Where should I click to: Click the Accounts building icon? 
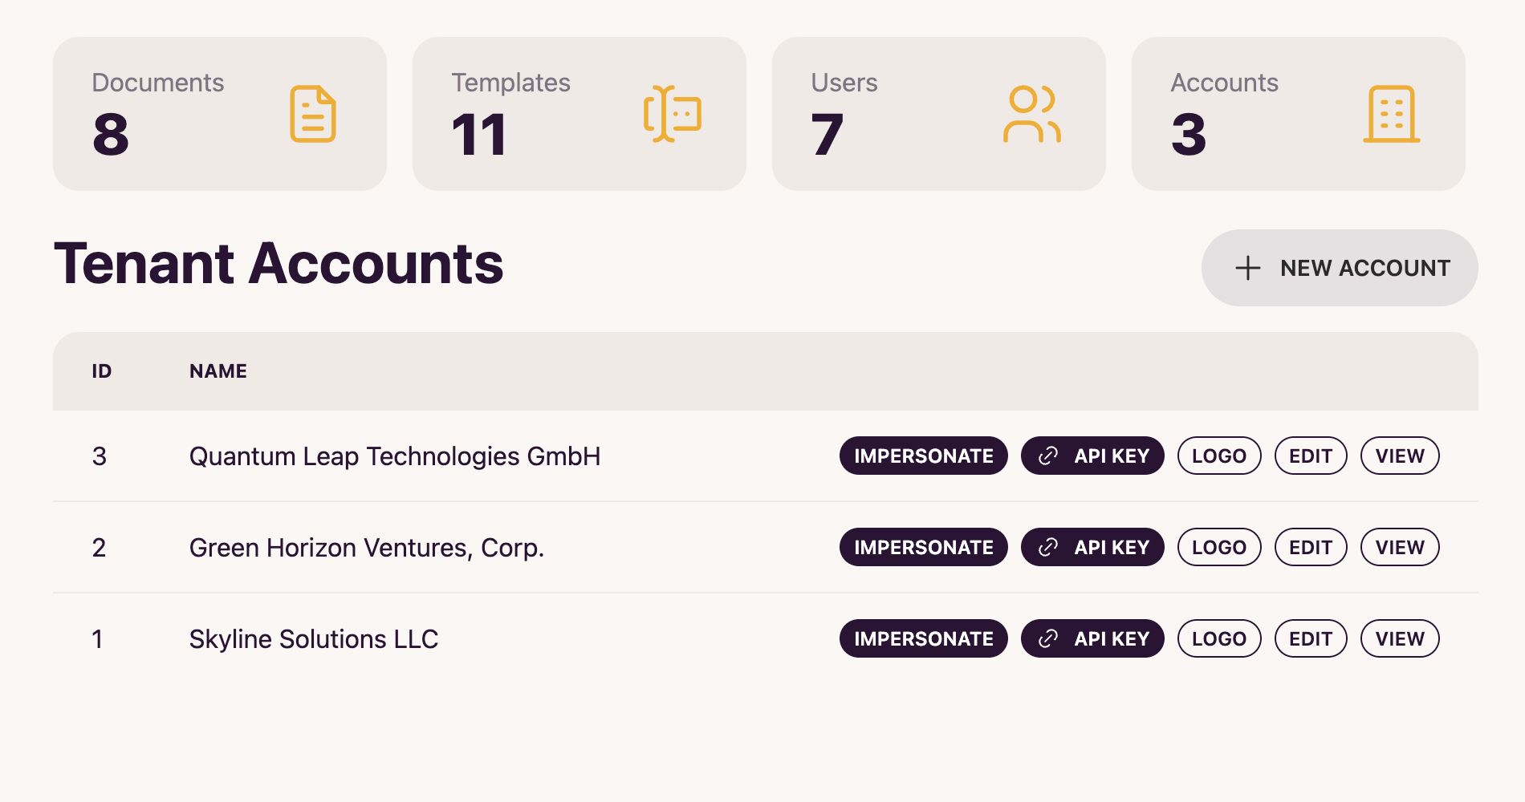click(1392, 114)
